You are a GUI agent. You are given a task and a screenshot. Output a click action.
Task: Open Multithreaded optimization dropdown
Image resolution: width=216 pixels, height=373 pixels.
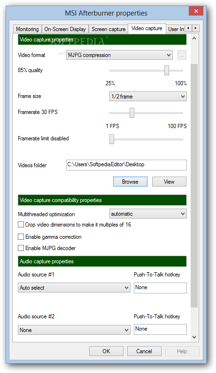coord(148,214)
